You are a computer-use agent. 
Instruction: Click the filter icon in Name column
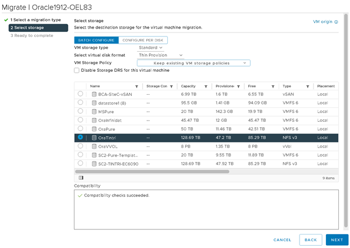pos(136,86)
